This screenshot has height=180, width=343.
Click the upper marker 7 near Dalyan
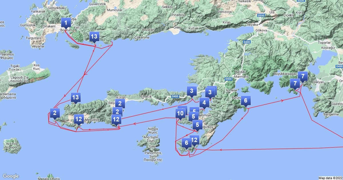tap(302, 76)
